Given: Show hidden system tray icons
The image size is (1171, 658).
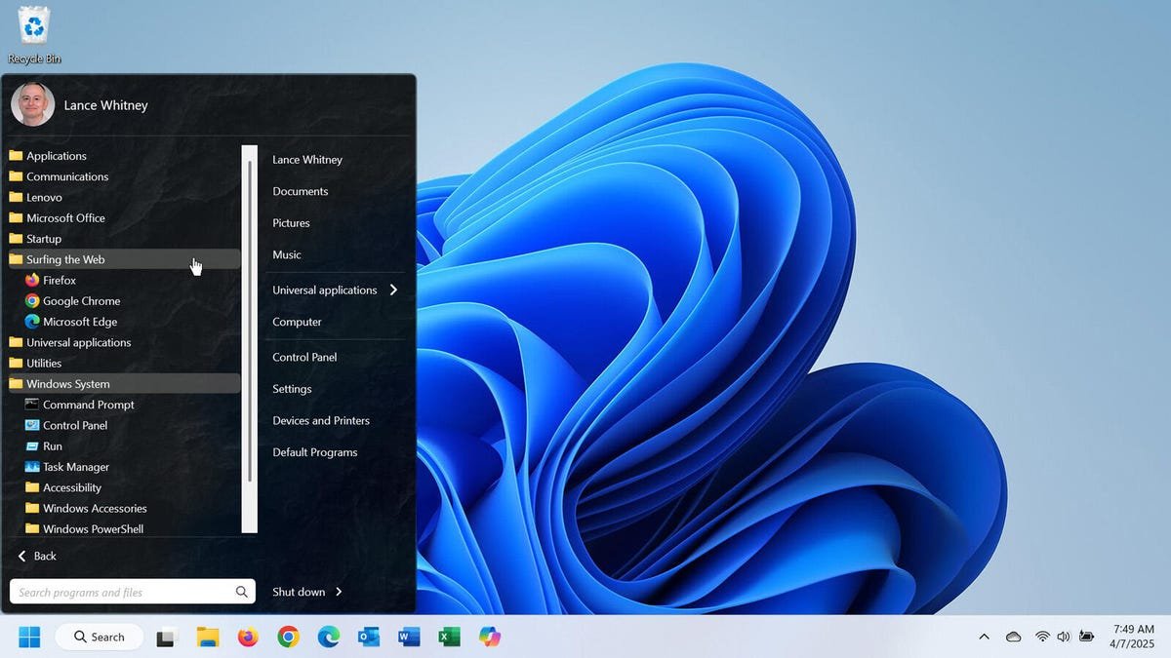Looking at the screenshot, I should coord(984,637).
